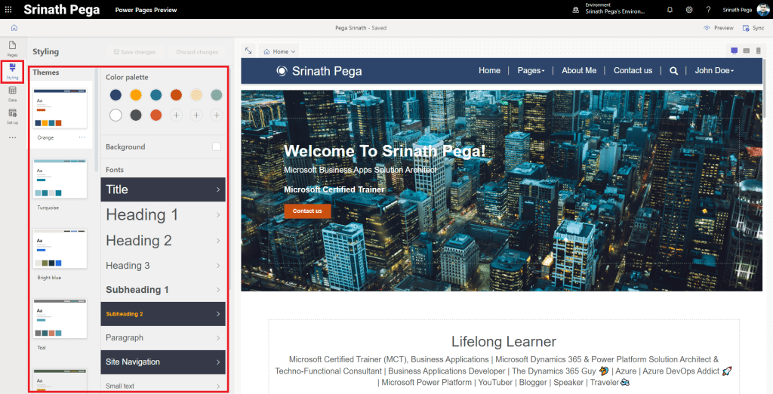Open the Data workspace icon
The image size is (773, 394).
(x=12, y=94)
